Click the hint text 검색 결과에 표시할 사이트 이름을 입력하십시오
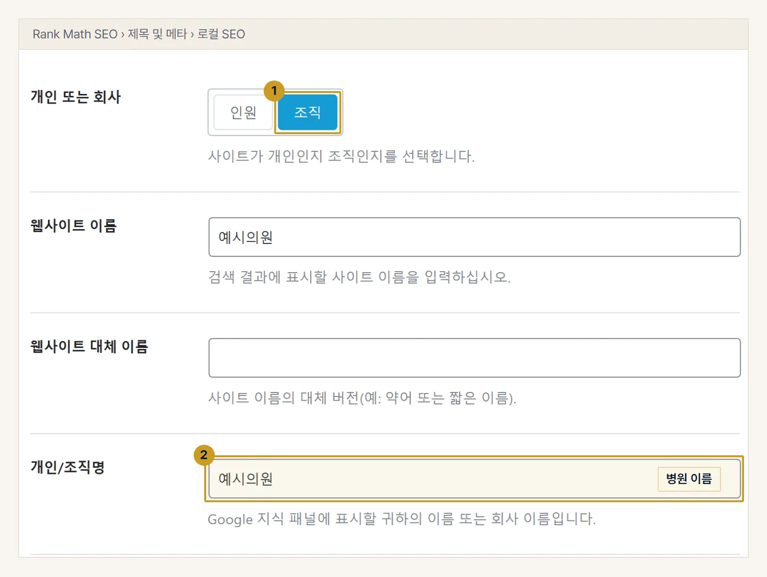 [359, 277]
